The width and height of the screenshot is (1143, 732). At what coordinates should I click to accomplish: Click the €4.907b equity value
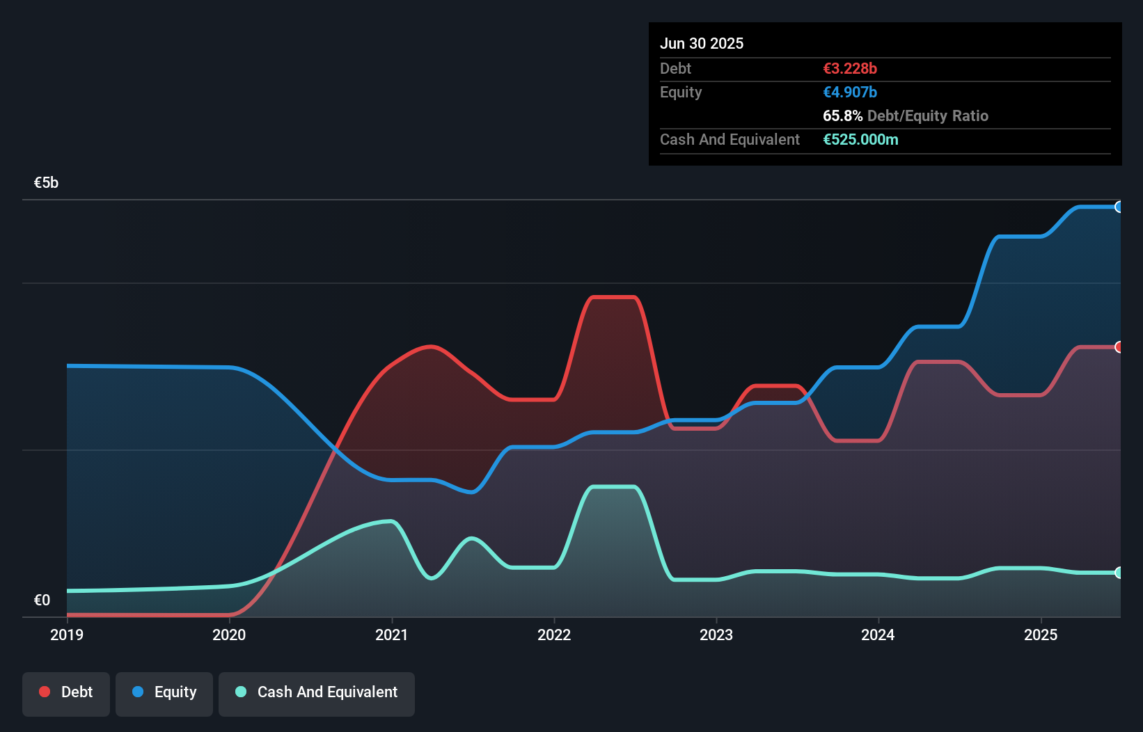(850, 92)
